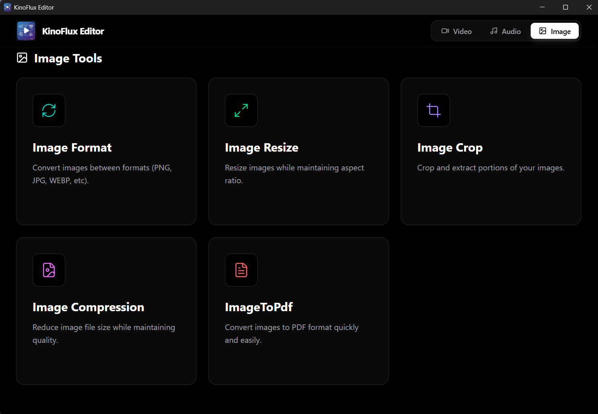Open the Image Compression card title
Screen dimensions: 598x414
pyautogui.click(x=88, y=307)
